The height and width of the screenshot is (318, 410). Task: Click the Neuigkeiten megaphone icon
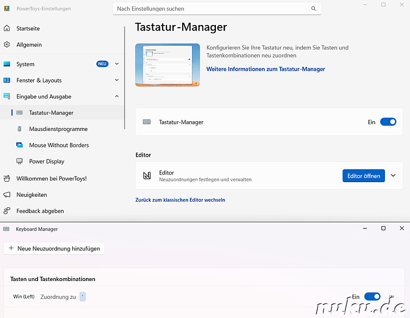7,195
